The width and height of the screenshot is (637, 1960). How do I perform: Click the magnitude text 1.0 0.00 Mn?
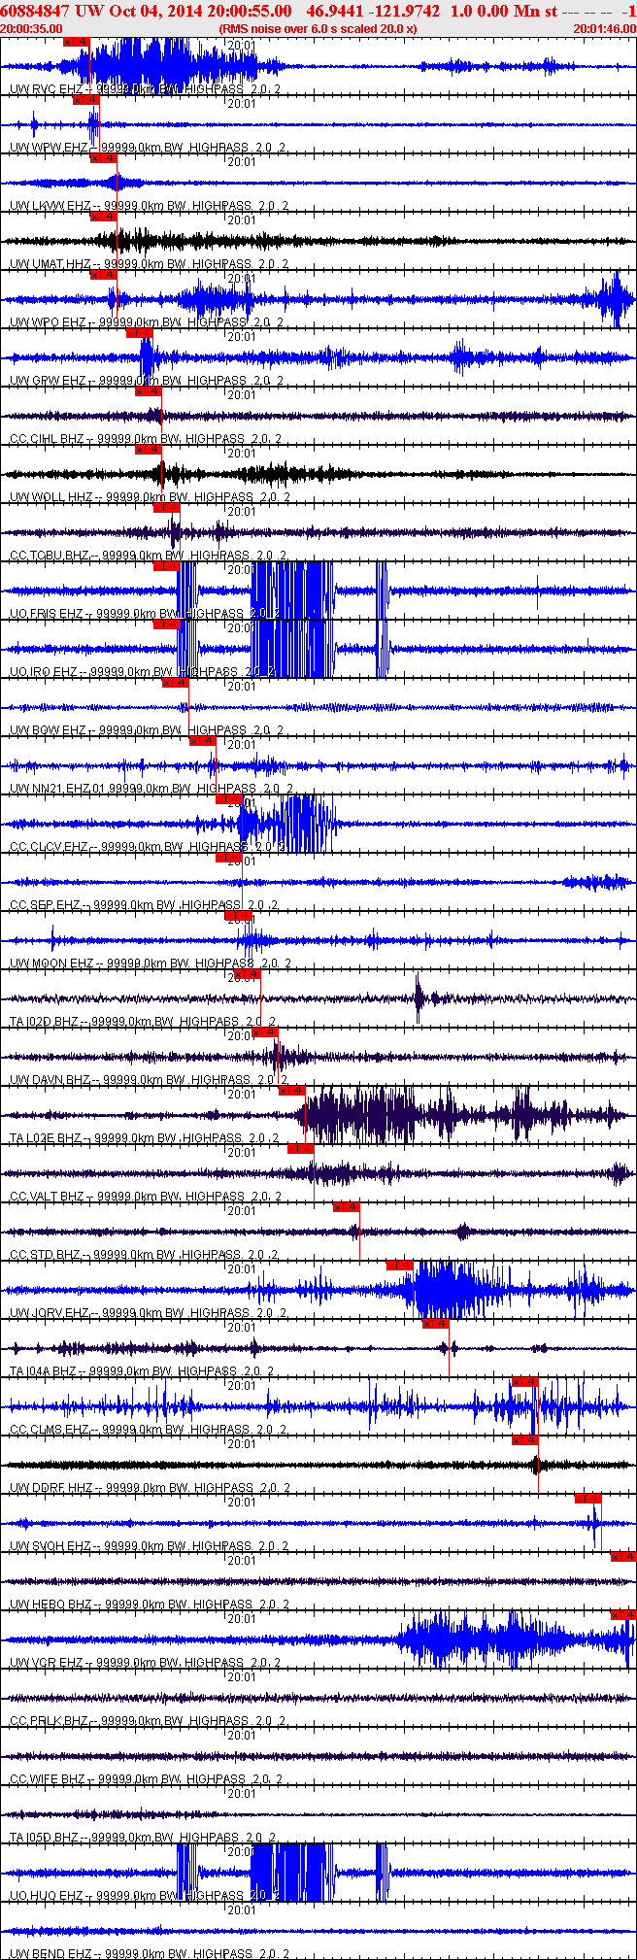[x=495, y=10]
